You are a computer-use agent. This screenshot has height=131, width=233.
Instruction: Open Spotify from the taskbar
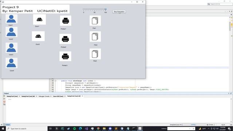[x=74, y=128]
